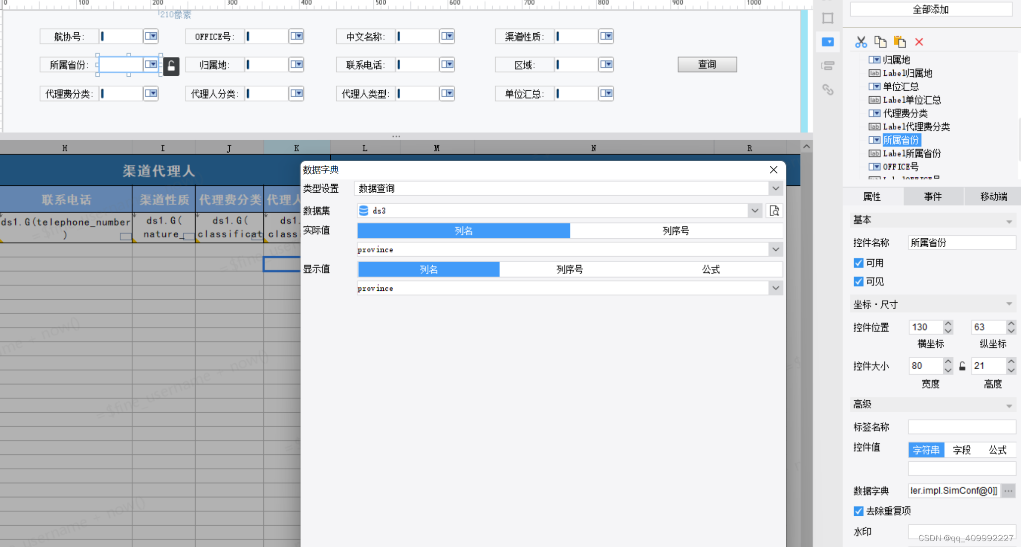Click the 宽度 value field

[926, 366]
